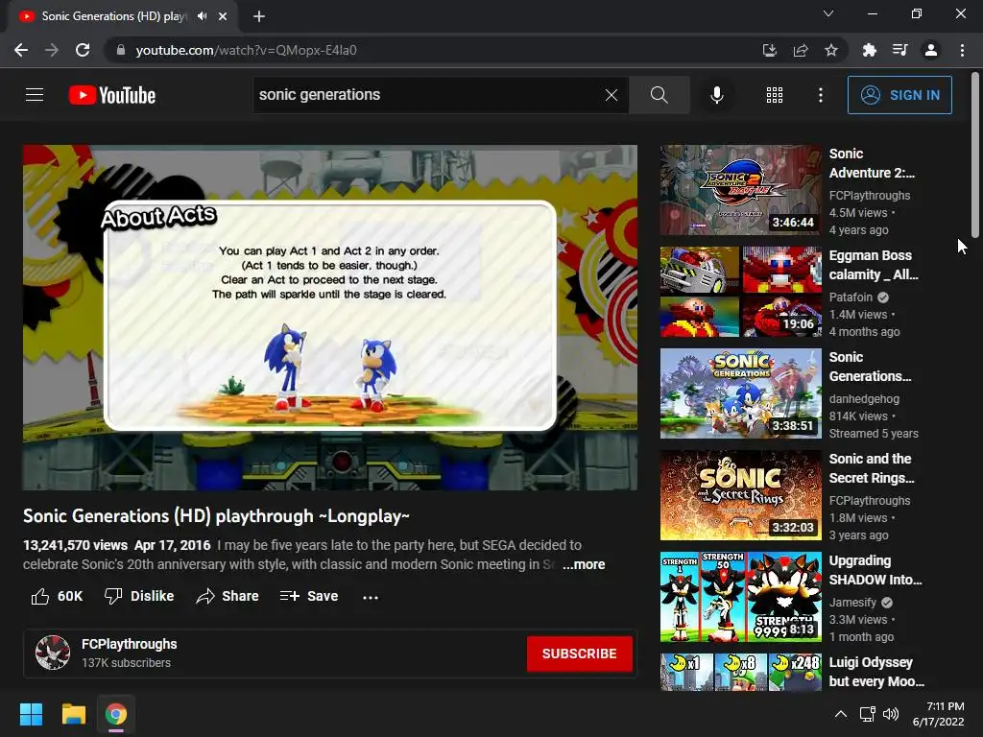
Task: Open Upgrading SHADOW Into video title
Action: click(x=875, y=570)
